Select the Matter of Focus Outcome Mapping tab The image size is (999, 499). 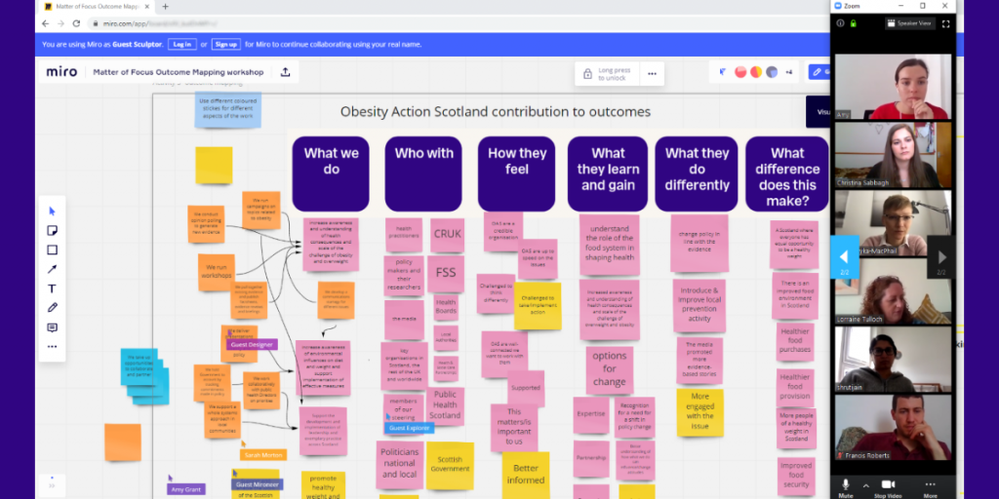(97, 7)
